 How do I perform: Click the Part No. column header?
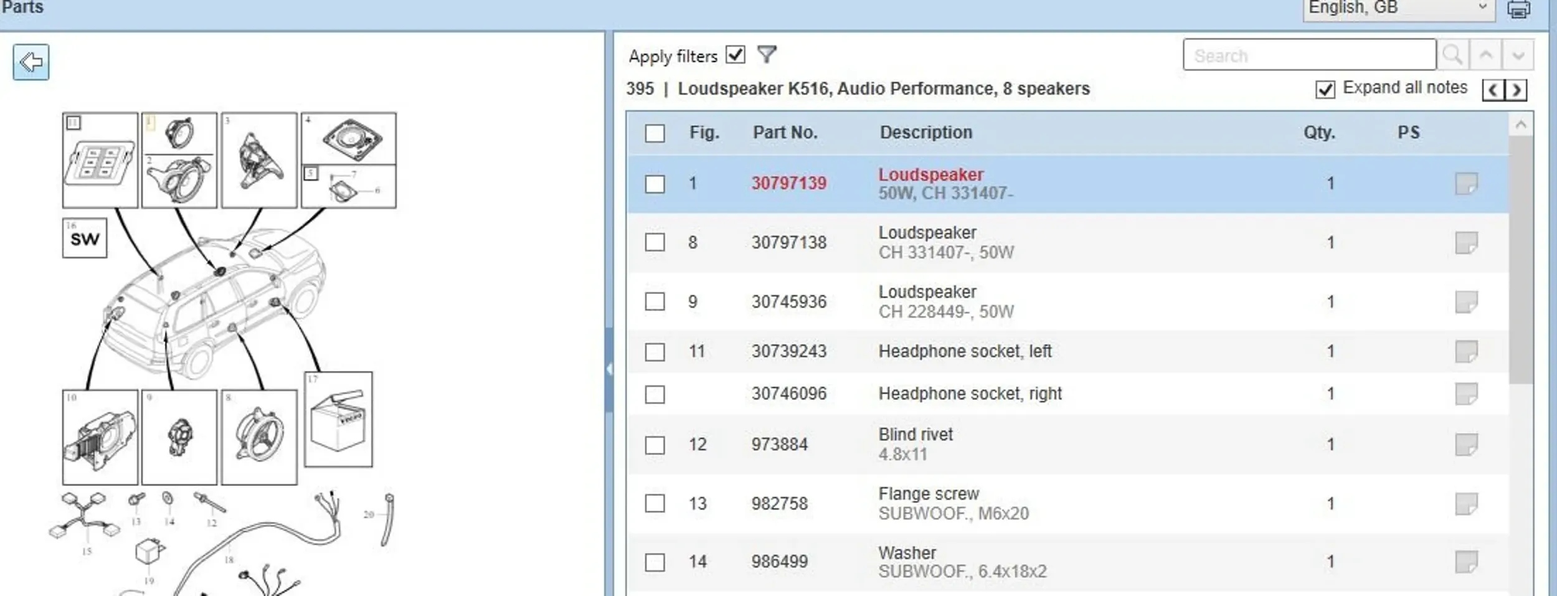pos(785,133)
